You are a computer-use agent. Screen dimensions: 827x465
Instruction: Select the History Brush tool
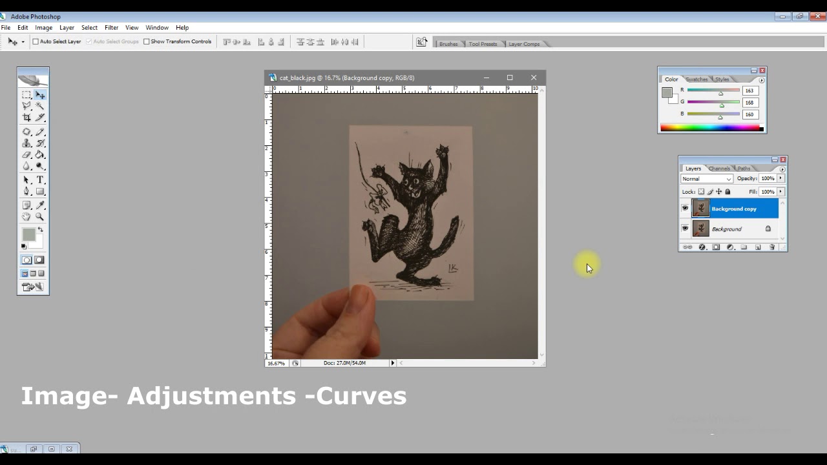40,143
